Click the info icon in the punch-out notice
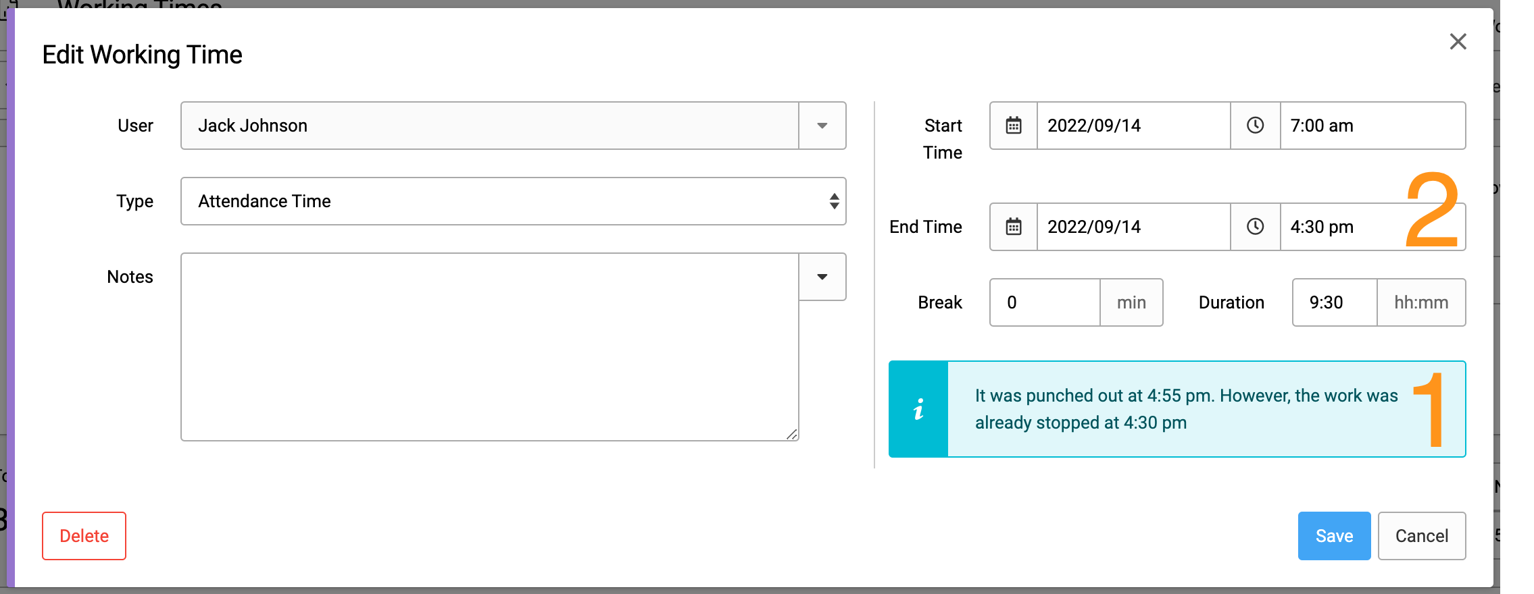This screenshot has width=1534, height=594. point(918,409)
